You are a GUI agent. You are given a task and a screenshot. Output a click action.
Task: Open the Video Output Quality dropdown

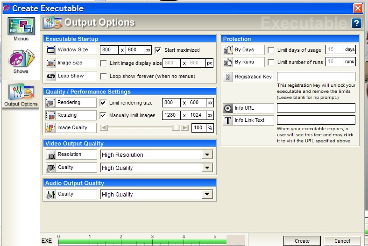[x=207, y=168]
